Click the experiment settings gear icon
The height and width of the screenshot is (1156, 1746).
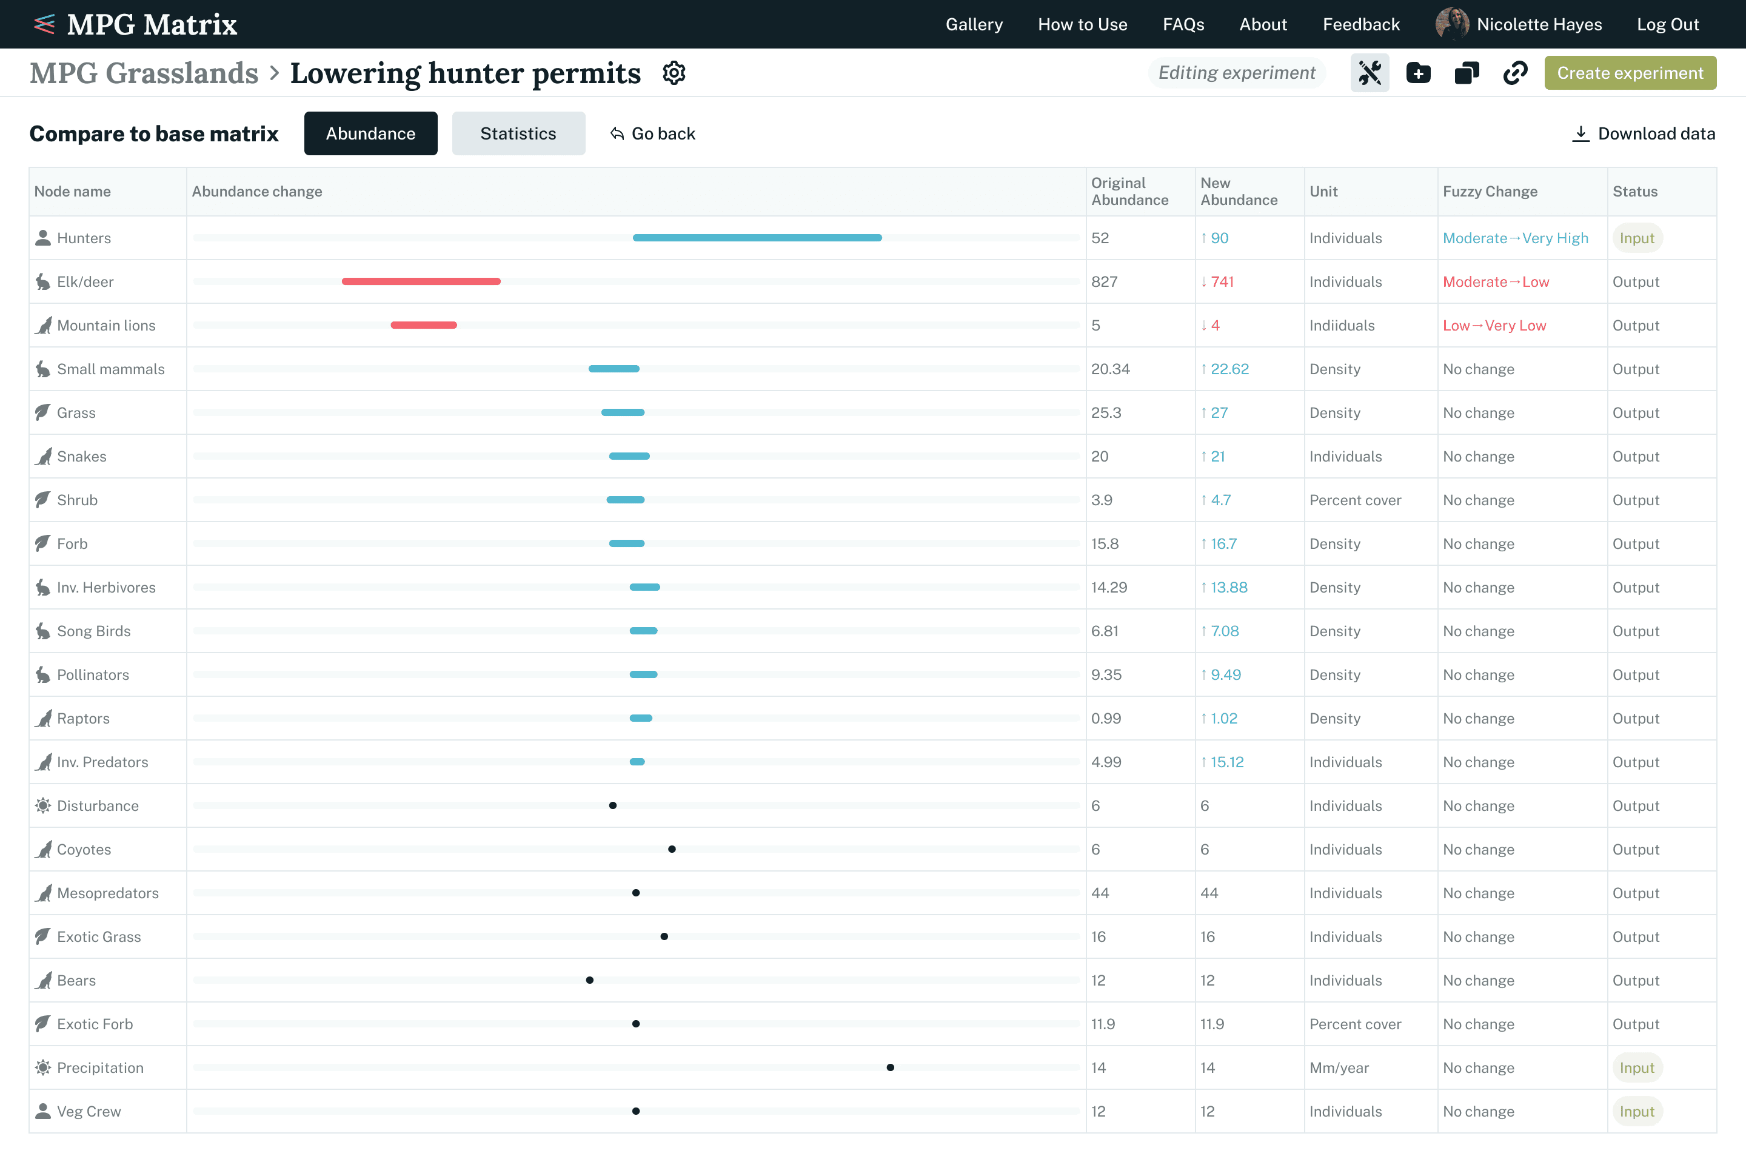[x=674, y=73]
